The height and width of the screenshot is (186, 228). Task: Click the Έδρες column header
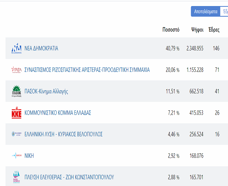[x=214, y=30]
